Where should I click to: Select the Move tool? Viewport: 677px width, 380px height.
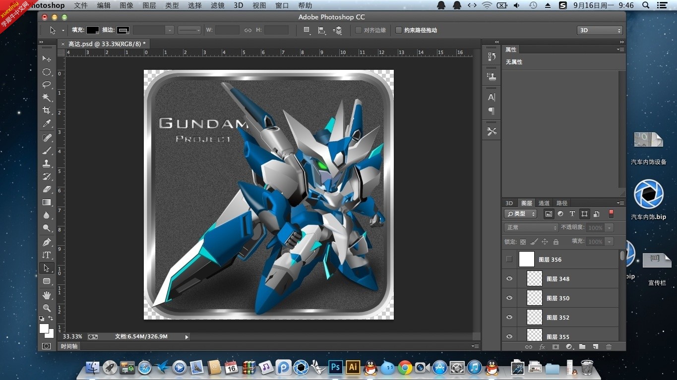tap(47, 59)
